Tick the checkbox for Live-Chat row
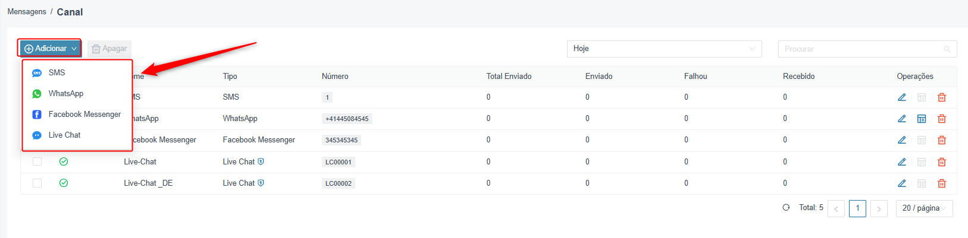Viewport: 968px width, 238px height. [37, 161]
